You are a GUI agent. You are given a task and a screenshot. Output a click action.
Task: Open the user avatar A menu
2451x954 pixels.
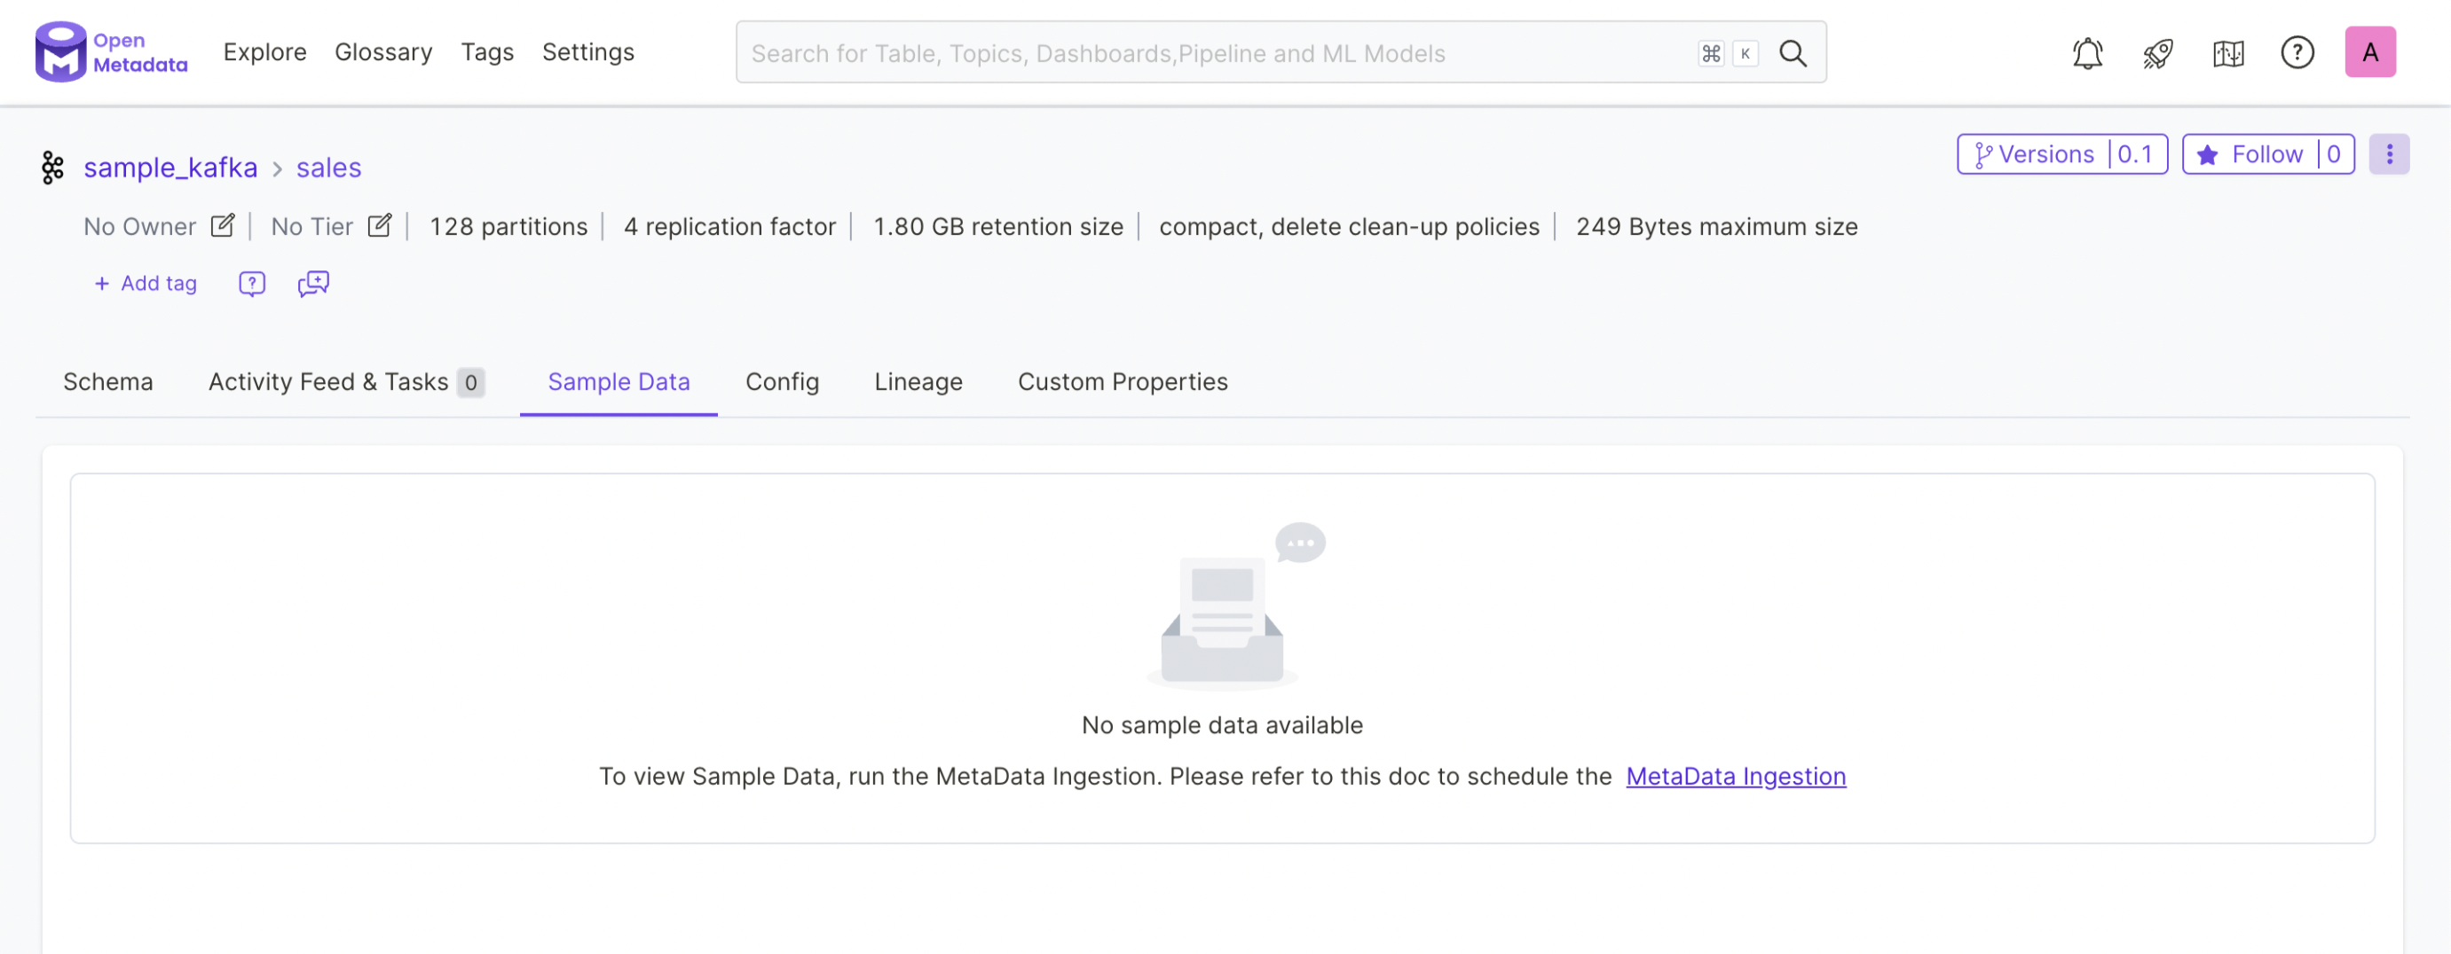[x=2370, y=52]
